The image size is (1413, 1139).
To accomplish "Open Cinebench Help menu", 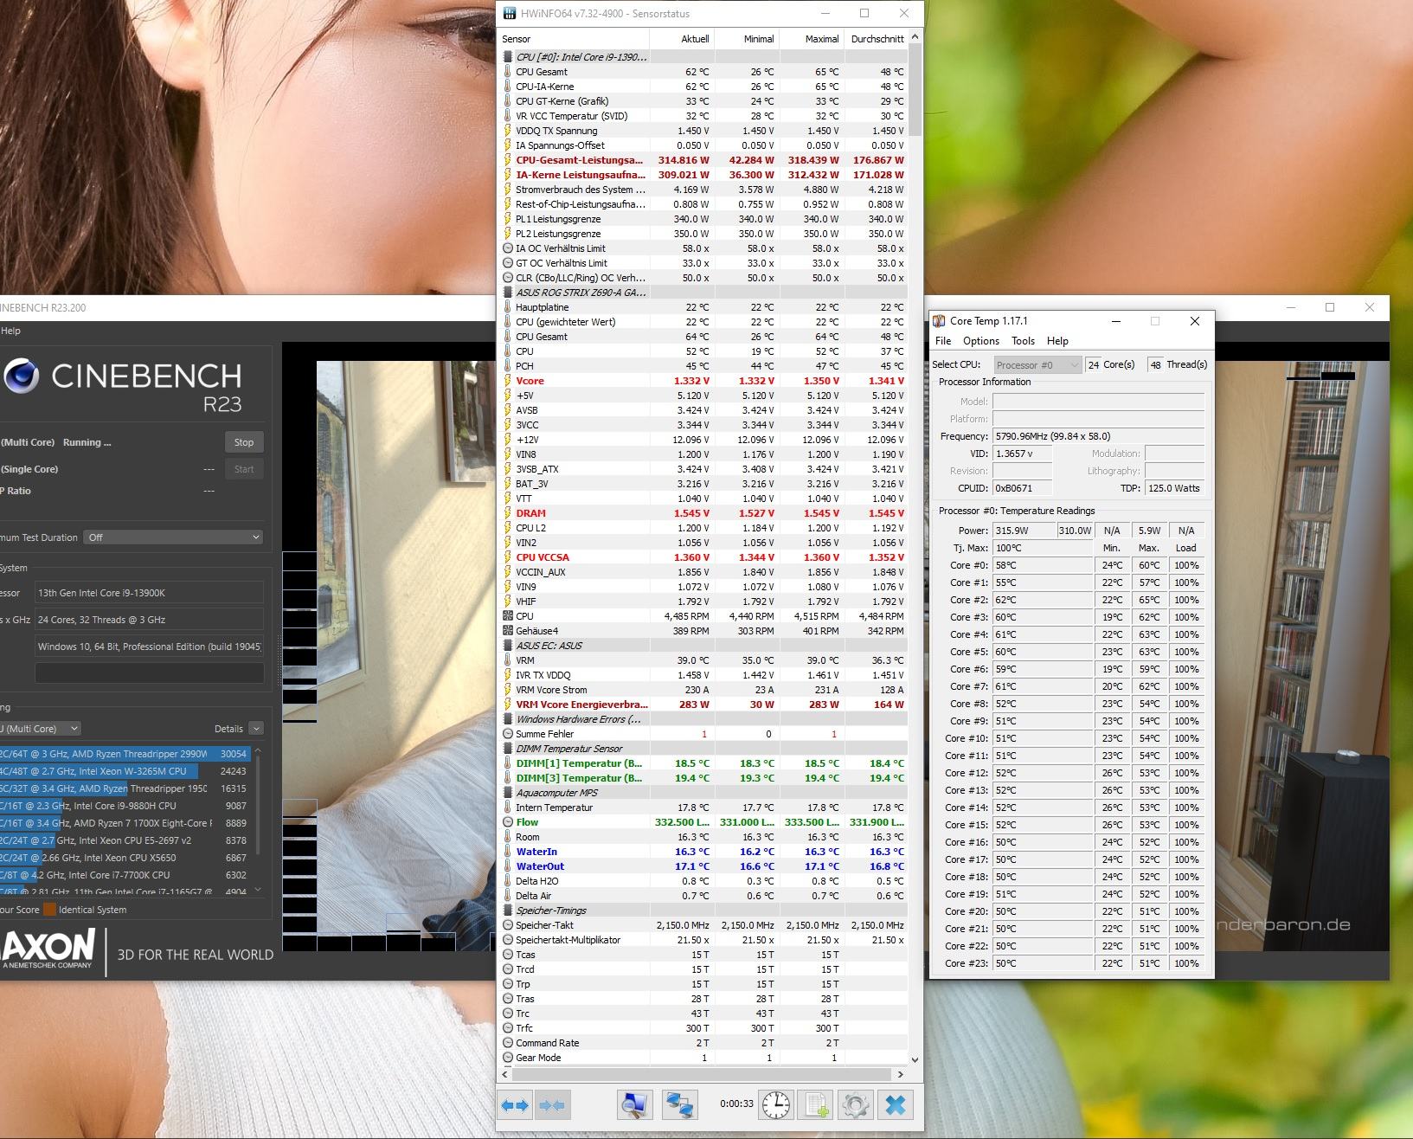I will 10,331.
